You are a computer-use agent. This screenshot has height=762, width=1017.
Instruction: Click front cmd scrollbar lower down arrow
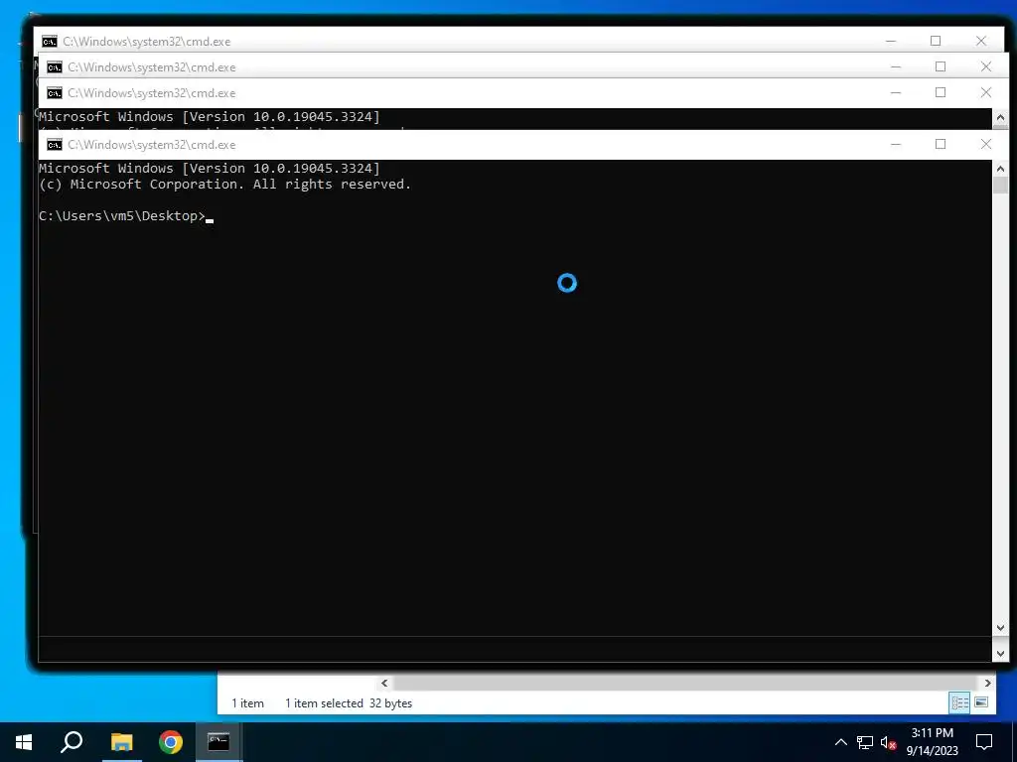point(1000,653)
